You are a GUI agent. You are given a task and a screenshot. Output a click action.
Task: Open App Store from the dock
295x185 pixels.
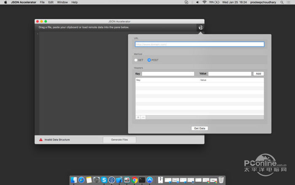click(x=150, y=180)
